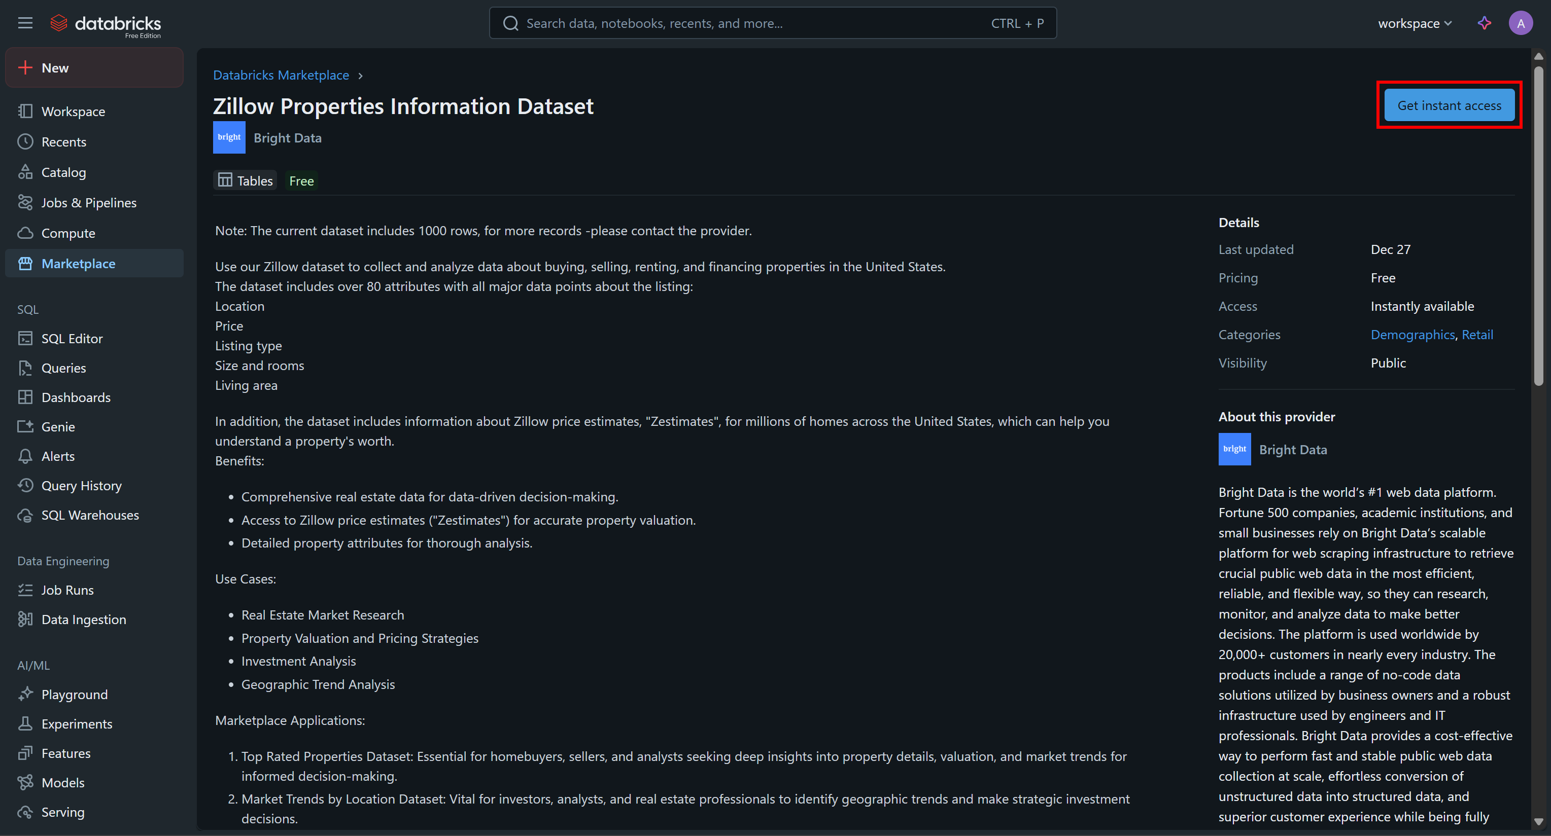Open Catalog from the sidebar
This screenshot has height=836, width=1551.
pyautogui.click(x=63, y=172)
